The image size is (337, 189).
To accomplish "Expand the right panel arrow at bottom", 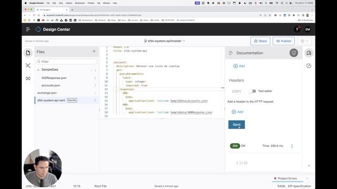I will (x=309, y=165).
